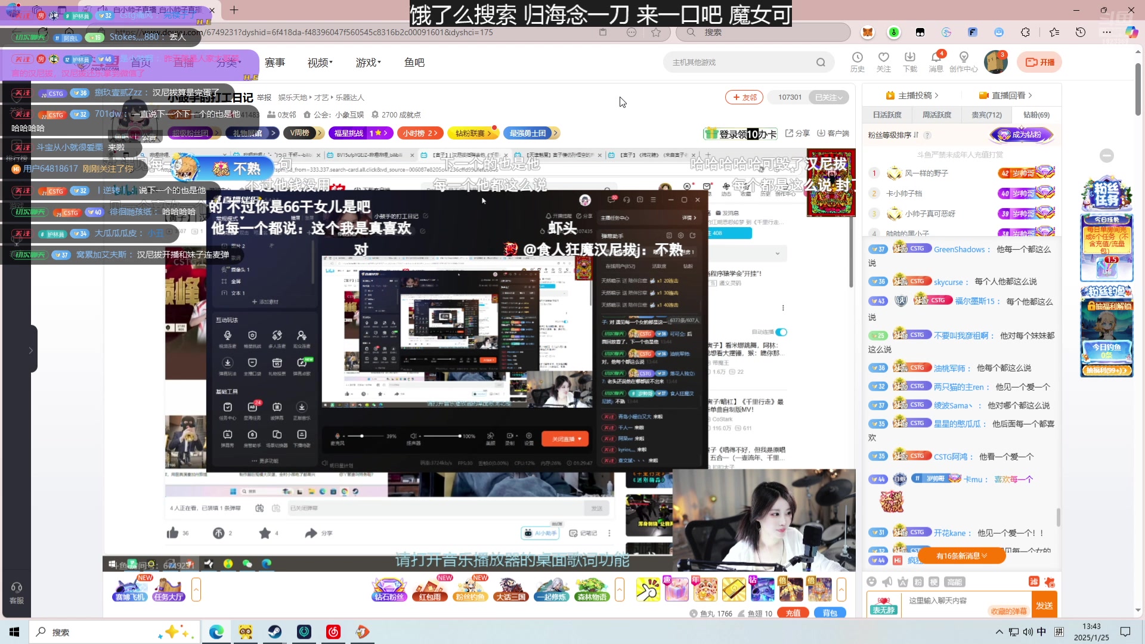
Task: Open the 红包雨 red packet rain icon
Action: 430,589
